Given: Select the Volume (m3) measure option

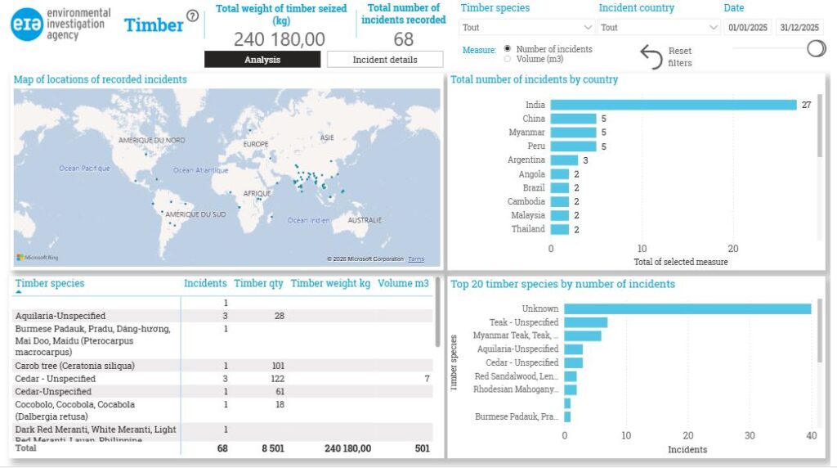Looking at the screenshot, I should tap(508, 59).
